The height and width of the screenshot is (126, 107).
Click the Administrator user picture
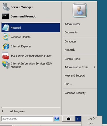tap(80, 10)
